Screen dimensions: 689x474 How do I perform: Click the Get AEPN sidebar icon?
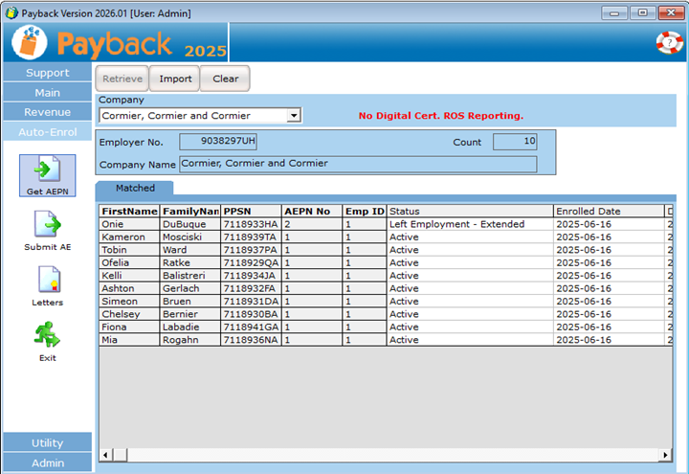pos(47,172)
